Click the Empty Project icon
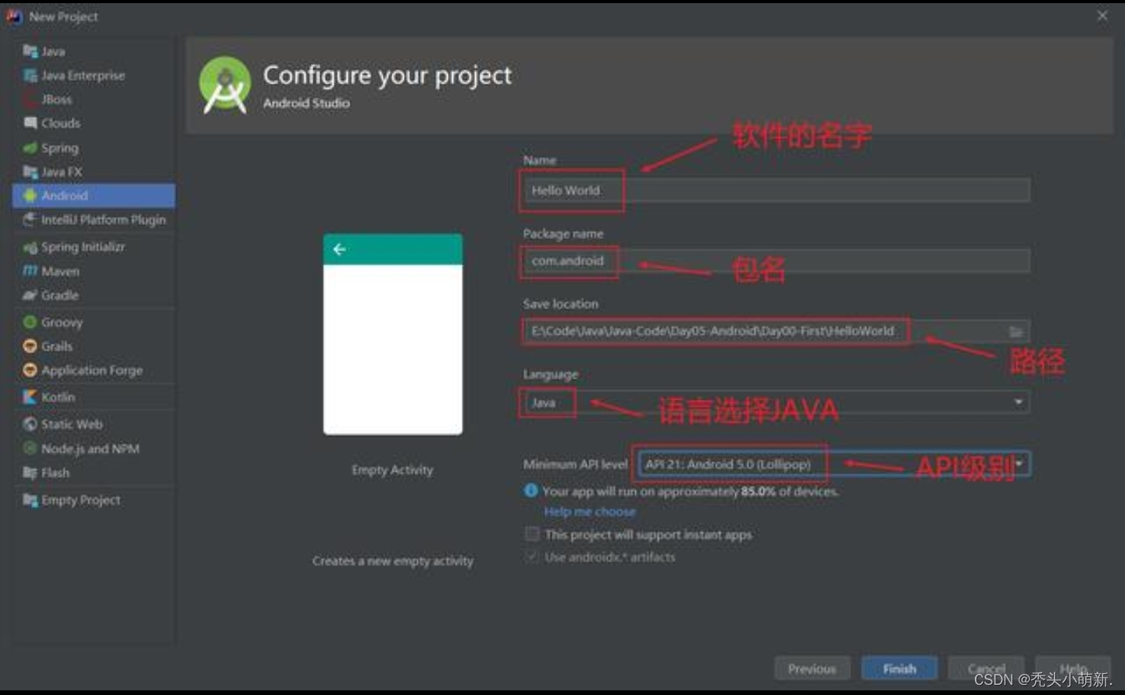 click(30, 500)
